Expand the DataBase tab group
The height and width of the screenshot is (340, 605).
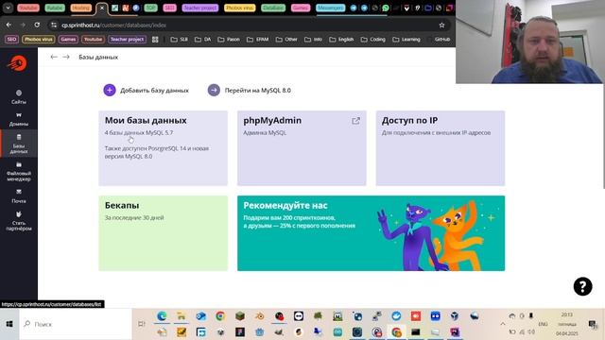coord(273,8)
